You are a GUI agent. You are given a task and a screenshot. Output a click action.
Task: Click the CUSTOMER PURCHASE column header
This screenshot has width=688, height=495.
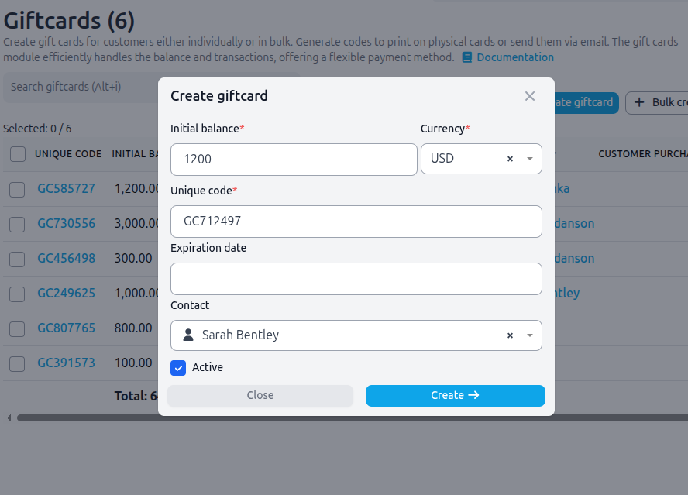(642, 154)
